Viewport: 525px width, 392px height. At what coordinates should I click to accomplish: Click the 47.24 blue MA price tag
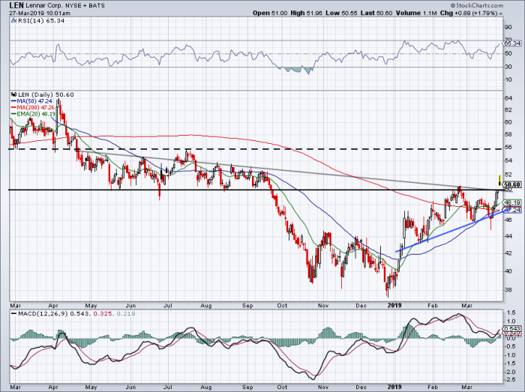[512, 210]
